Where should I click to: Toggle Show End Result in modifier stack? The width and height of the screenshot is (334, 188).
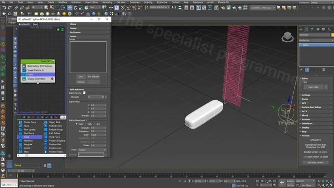pyautogui.click(x=307, y=69)
